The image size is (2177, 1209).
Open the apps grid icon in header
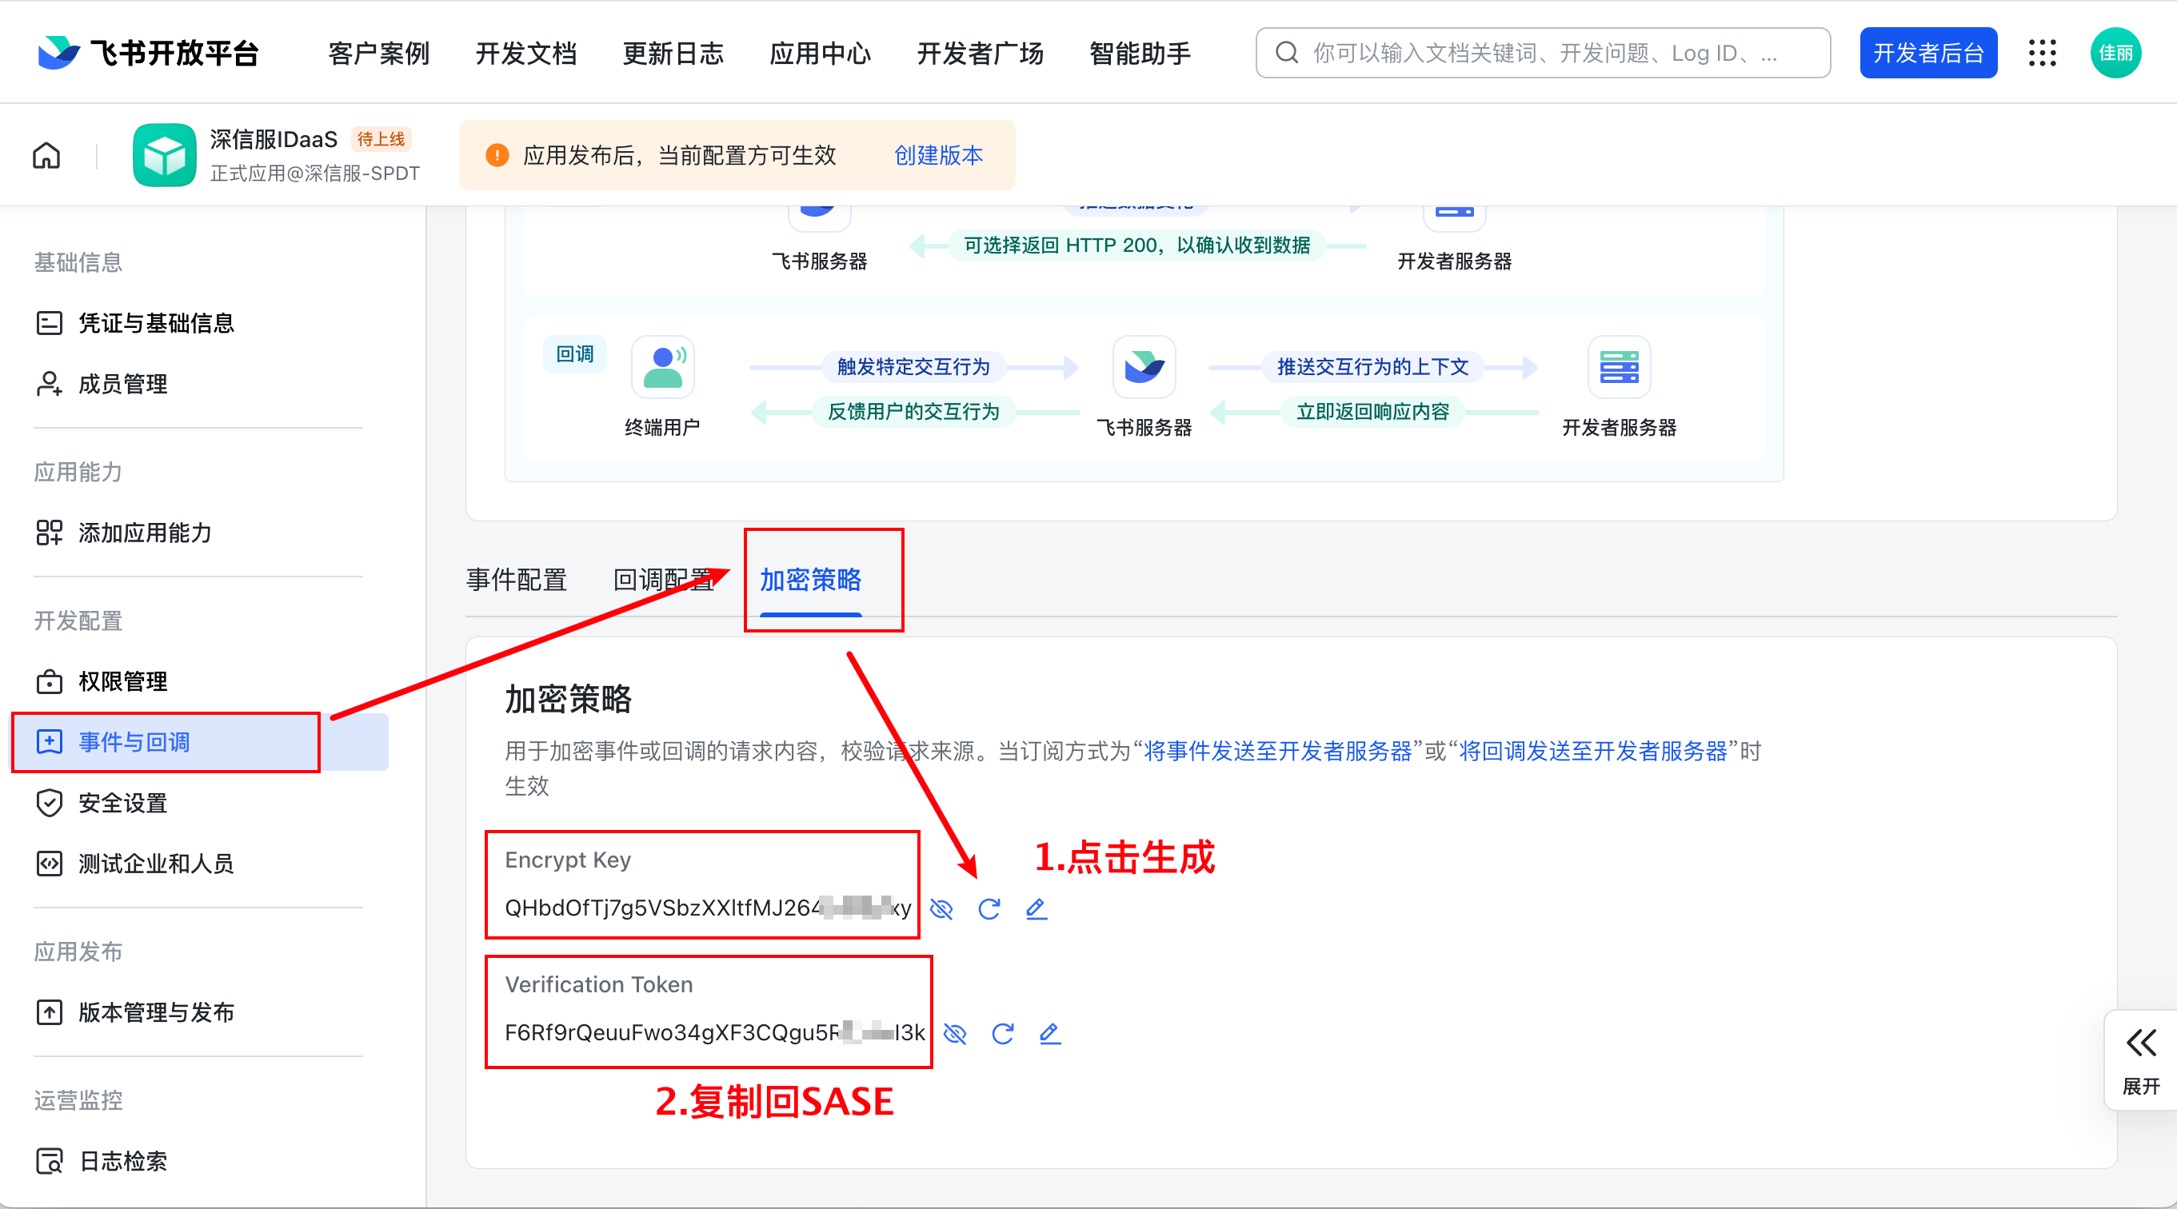(2042, 54)
